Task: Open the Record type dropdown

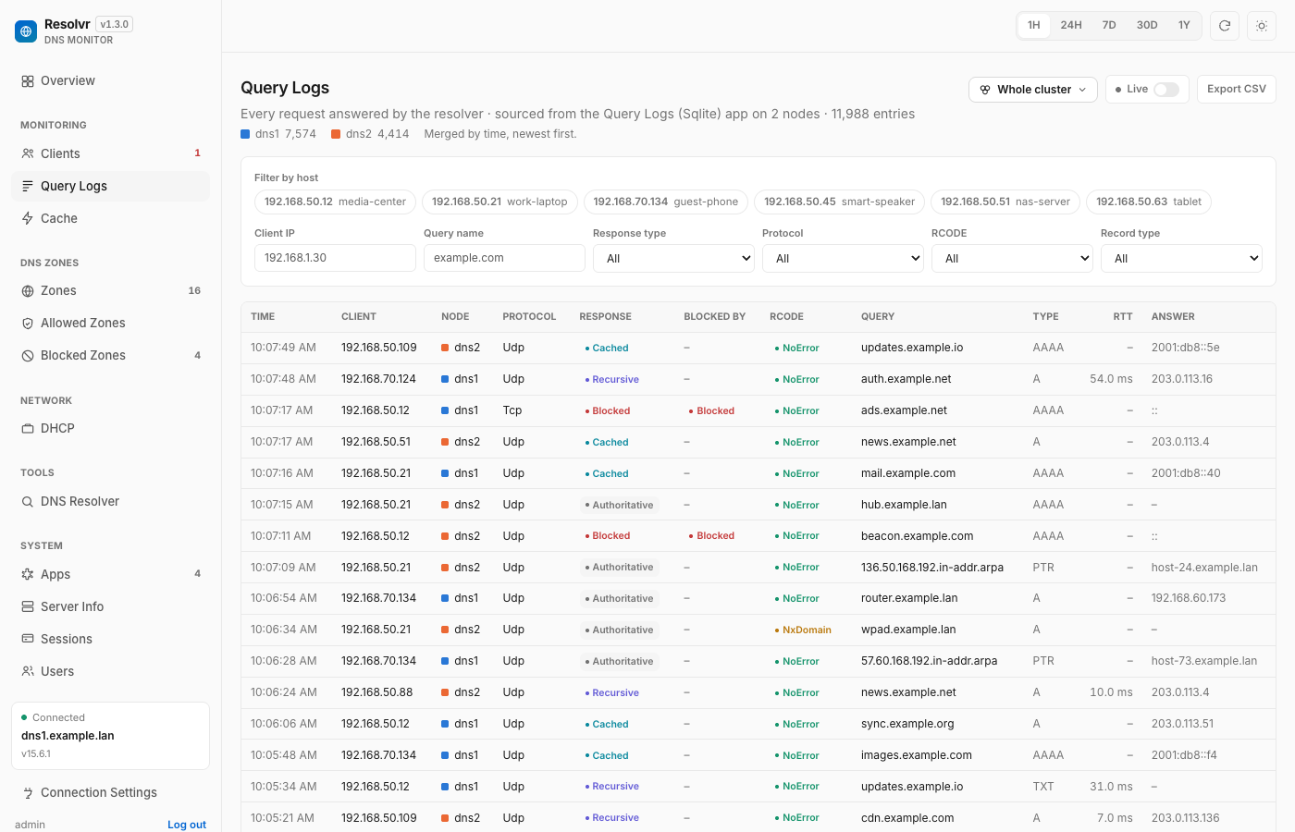Action: (x=1181, y=258)
